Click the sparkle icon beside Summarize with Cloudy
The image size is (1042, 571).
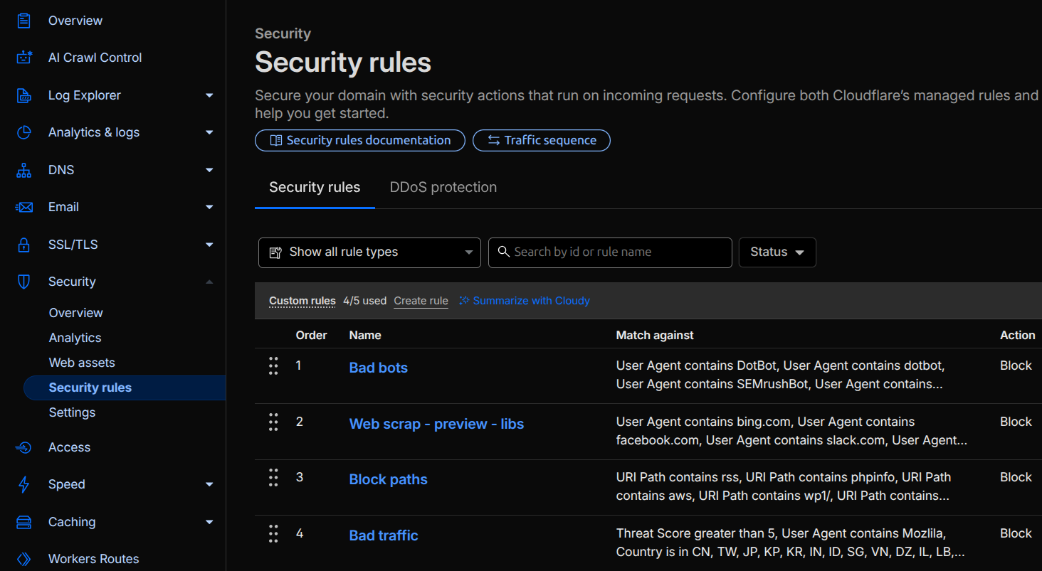click(464, 301)
